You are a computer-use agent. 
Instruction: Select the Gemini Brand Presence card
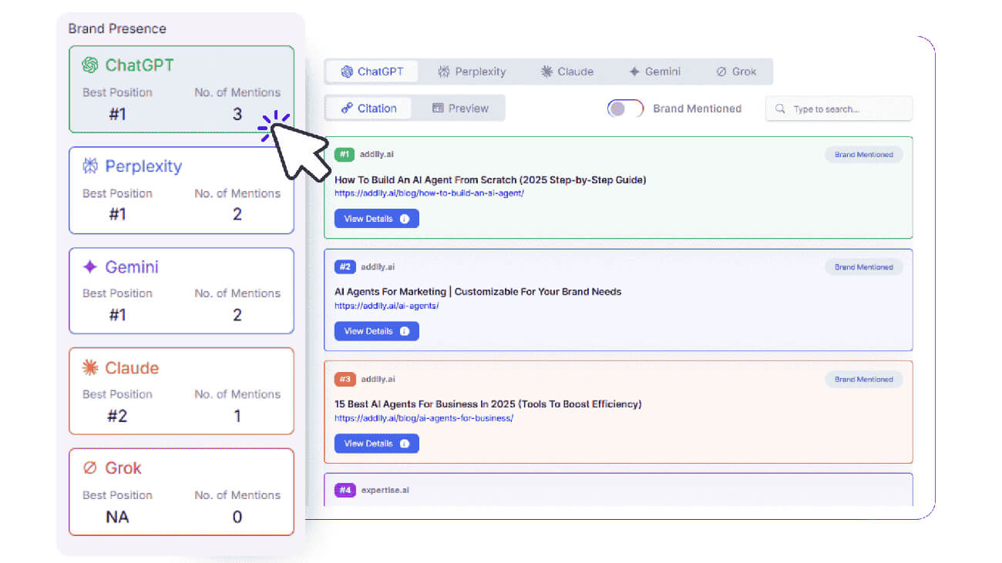pos(181,290)
